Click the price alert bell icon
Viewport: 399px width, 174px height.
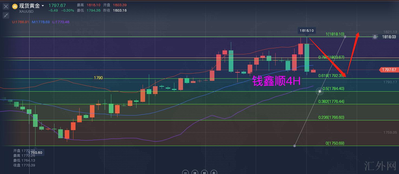pos(375,37)
